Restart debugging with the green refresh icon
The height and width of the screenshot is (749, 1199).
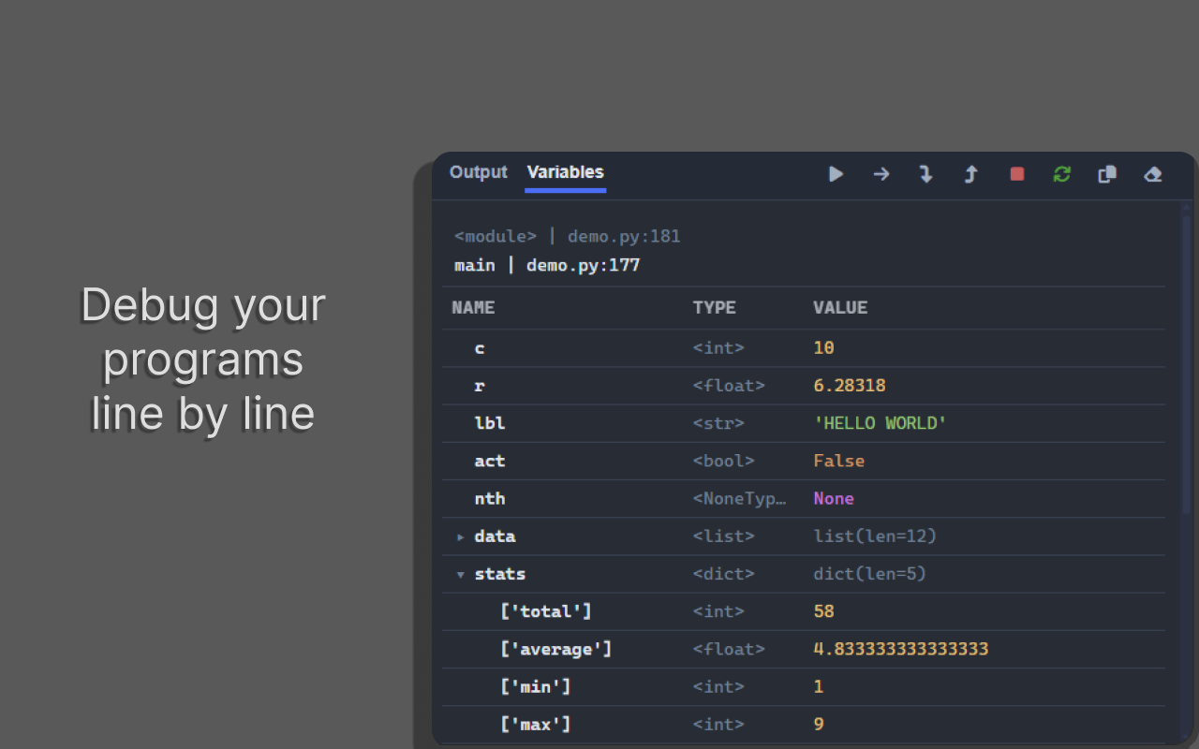tap(1062, 174)
